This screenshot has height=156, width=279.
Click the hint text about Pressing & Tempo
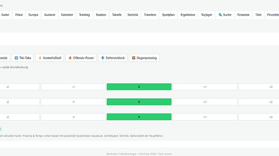tap(81, 136)
